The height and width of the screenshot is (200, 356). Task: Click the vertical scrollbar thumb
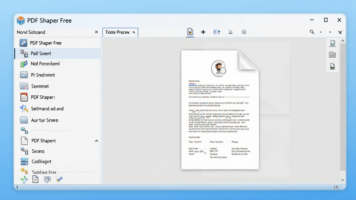[x=343, y=107]
